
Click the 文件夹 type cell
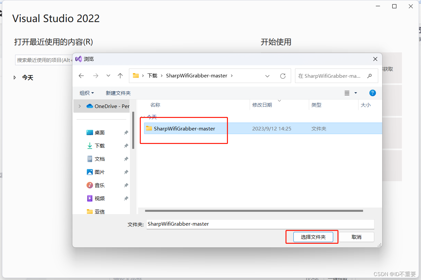319,128
